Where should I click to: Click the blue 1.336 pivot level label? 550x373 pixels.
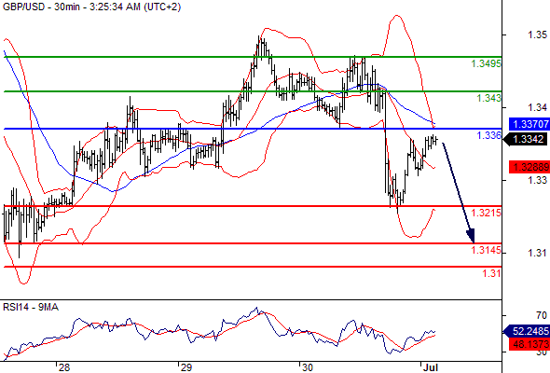[x=489, y=135]
